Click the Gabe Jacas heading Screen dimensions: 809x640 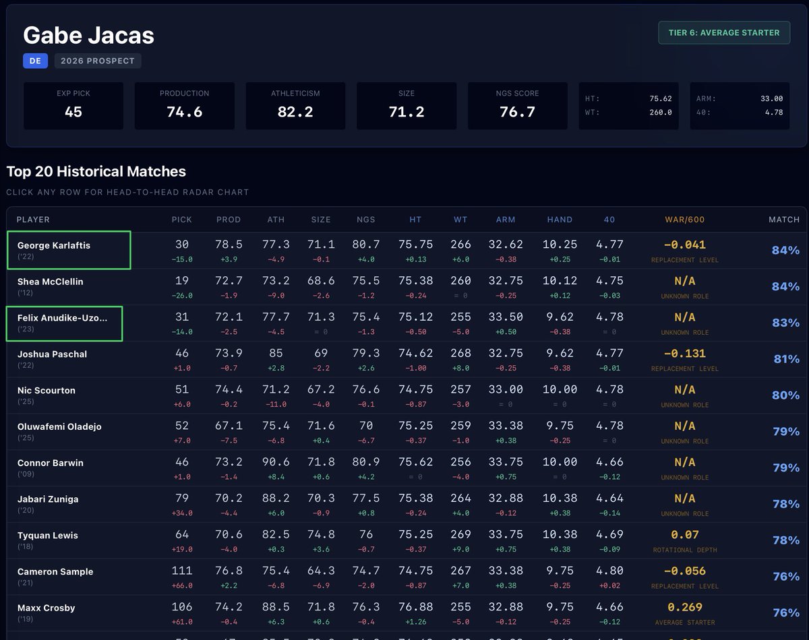coord(89,35)
